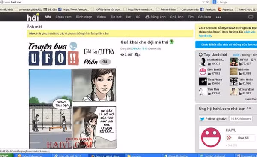Viewport: 257px width, 157px height.
Task: Click the green badge beside post title
Action: [172, 42]
